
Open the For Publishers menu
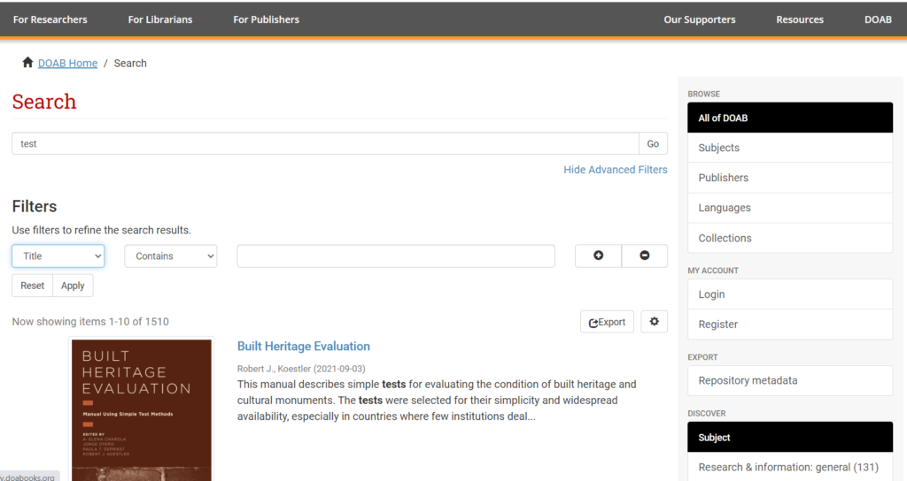(266, 19)
